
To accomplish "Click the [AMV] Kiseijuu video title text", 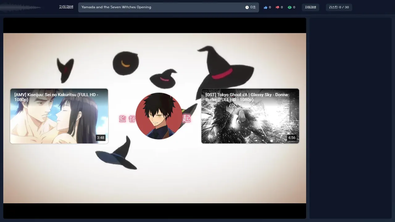I will 56,97.
